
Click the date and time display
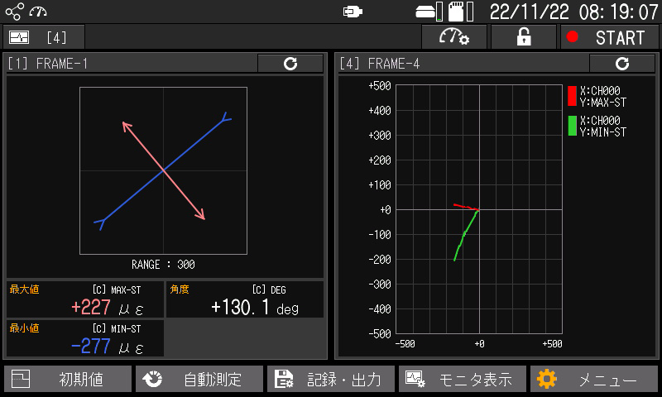[x=573, y=12]
